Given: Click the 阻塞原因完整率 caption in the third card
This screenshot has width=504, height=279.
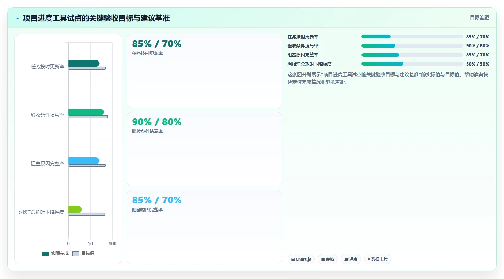Looking at the screenshot, I should (x=147, y=209).
